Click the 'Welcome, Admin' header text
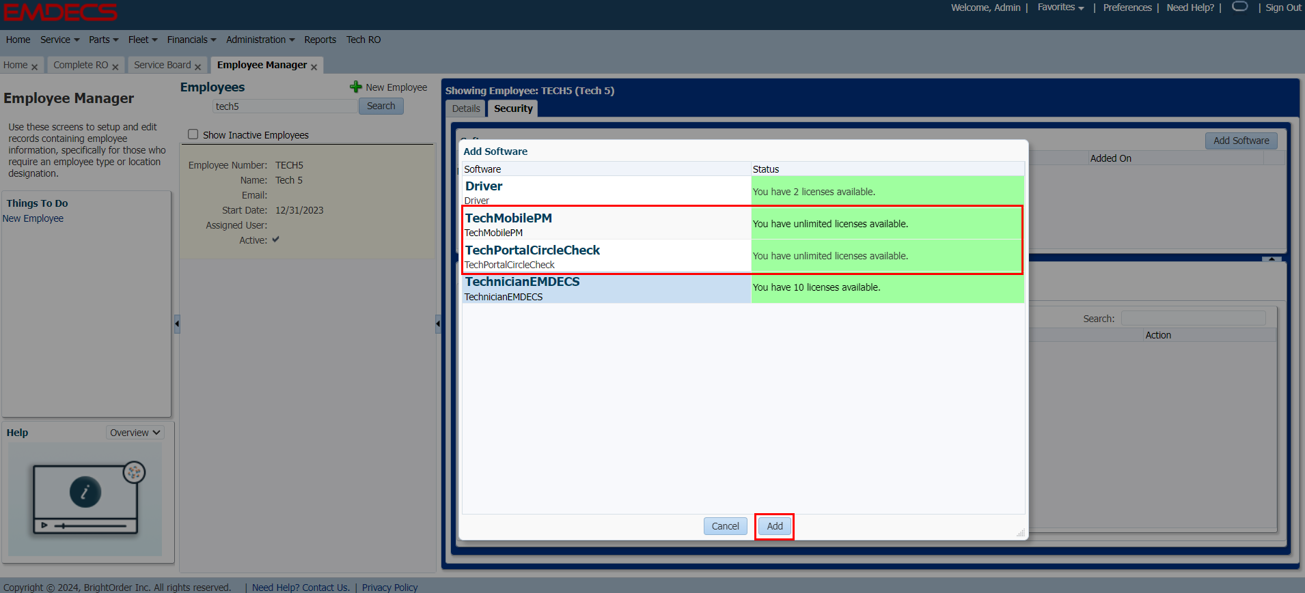Image resolution: width=1305 pixels, height=593 pixels. pyautogui.click(x=985, y=8)
